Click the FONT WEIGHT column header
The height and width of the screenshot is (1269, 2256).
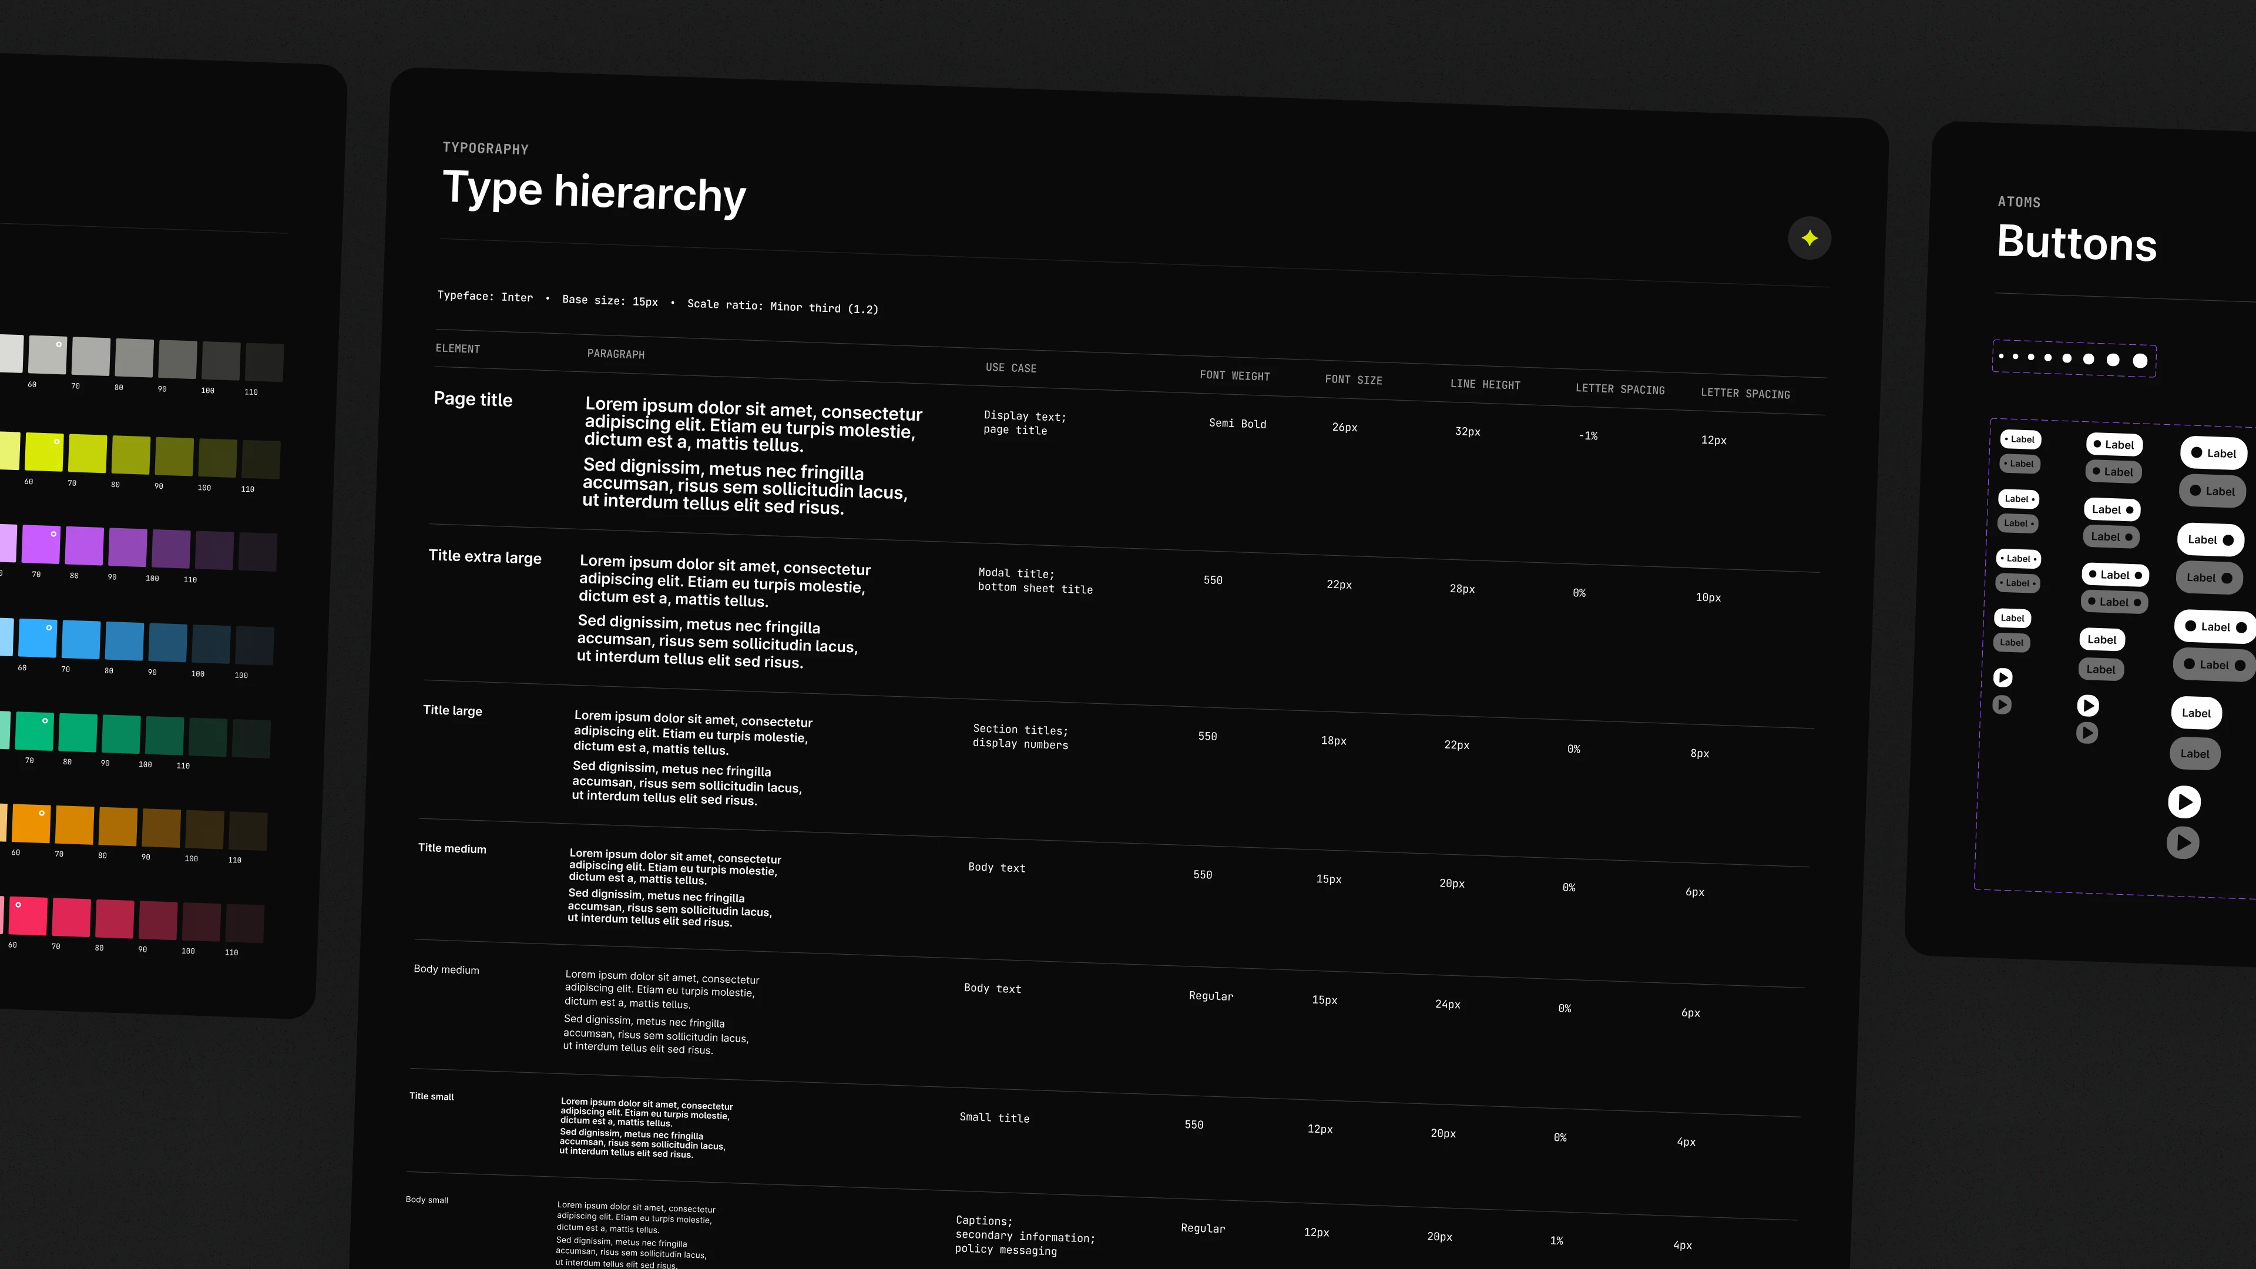click(1234, 376)
